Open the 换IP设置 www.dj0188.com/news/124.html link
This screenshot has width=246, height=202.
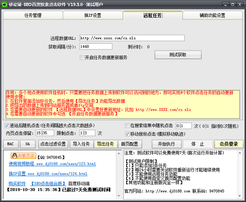(48, 174)
